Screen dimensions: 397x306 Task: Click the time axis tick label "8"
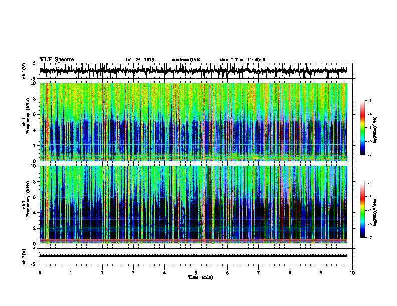(x=290, y=273)
